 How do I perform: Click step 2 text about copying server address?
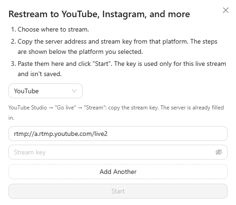click(118, 46)
